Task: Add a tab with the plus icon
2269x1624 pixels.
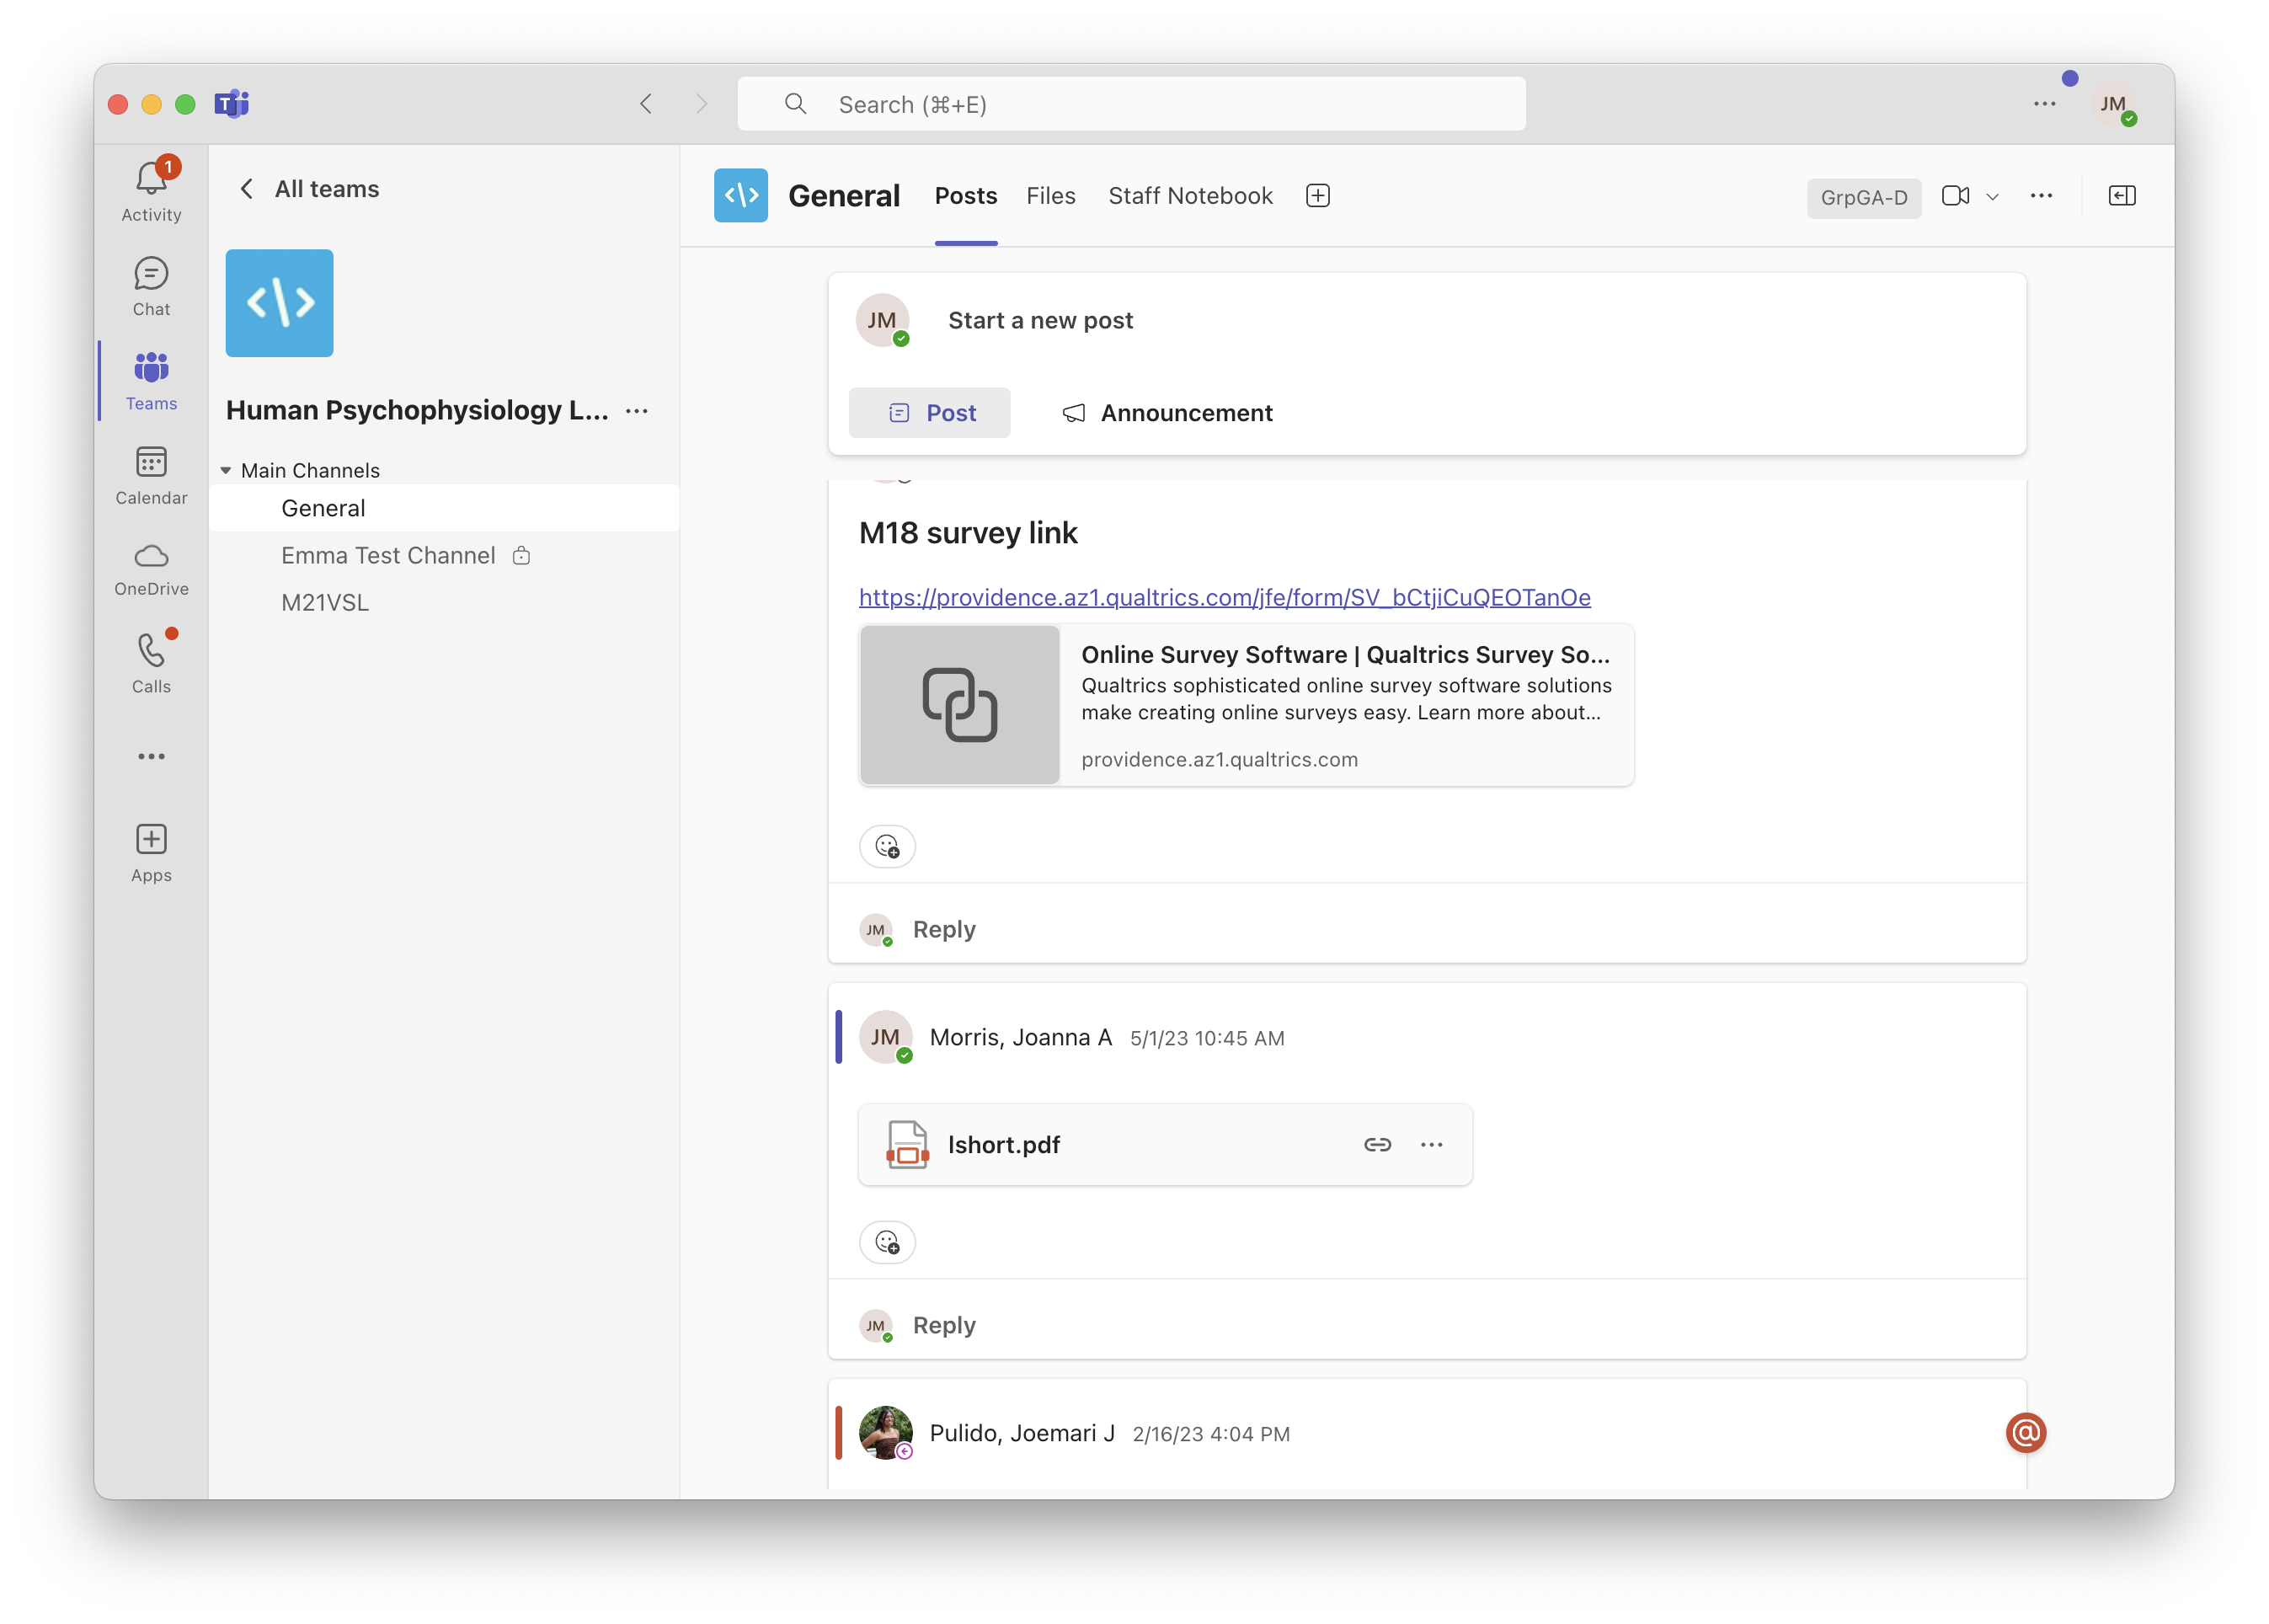Action: pos(1317,196)
